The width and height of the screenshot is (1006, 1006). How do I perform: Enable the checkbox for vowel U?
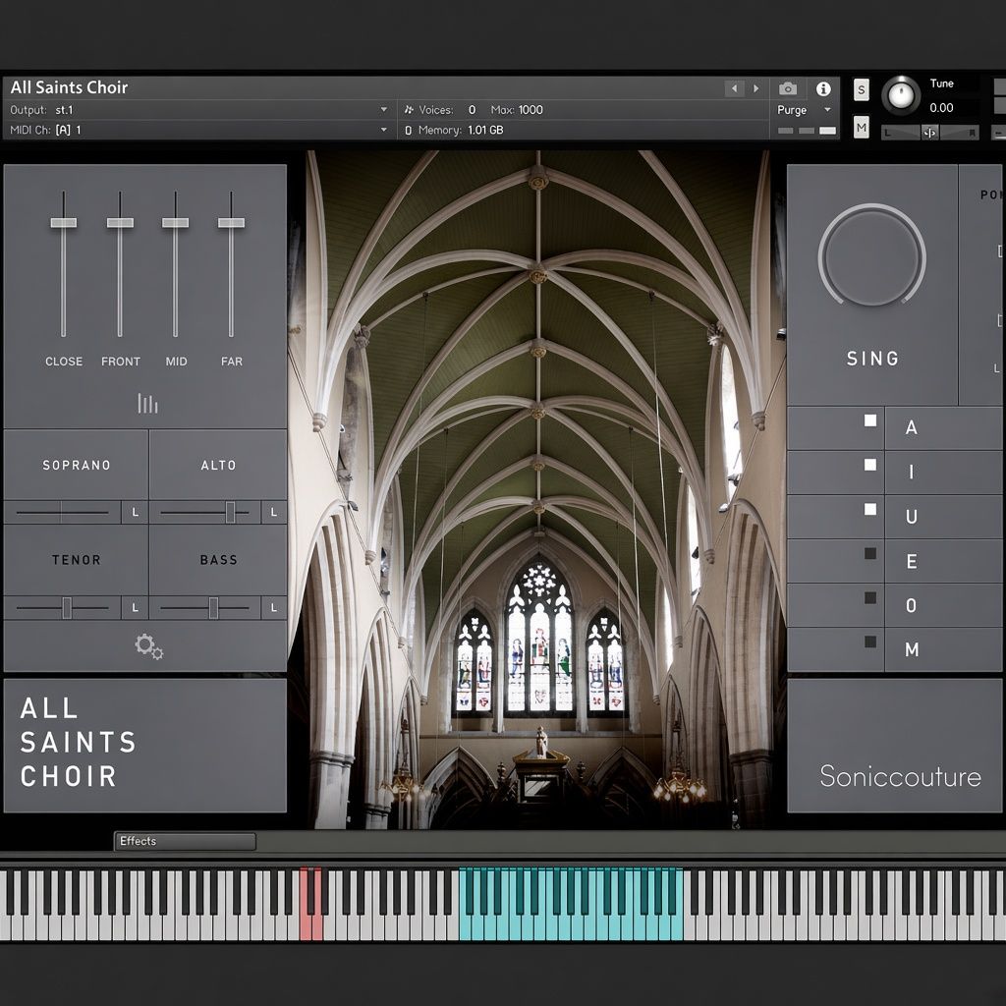coord(870,509)
